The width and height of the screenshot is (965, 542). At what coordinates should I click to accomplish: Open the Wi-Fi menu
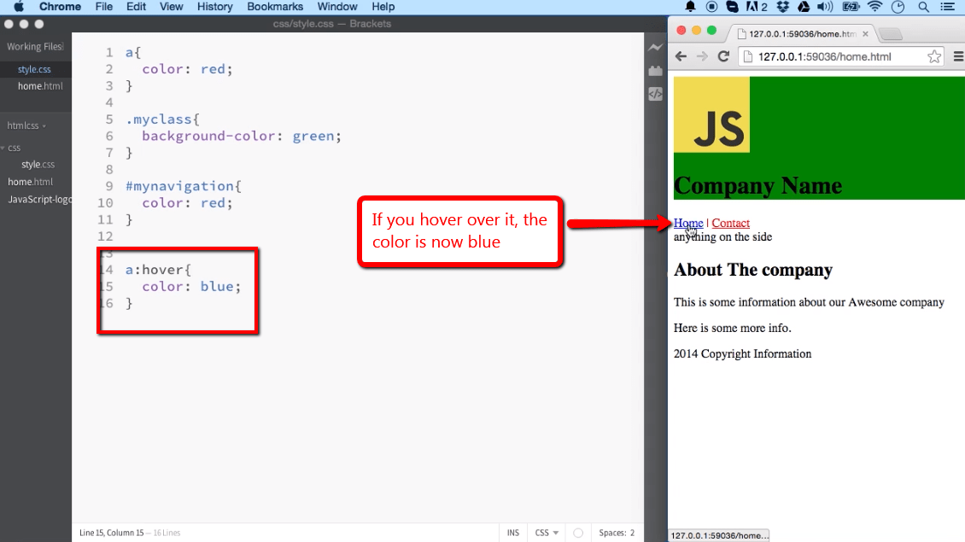pyautogui.click(x=874, y=7)
